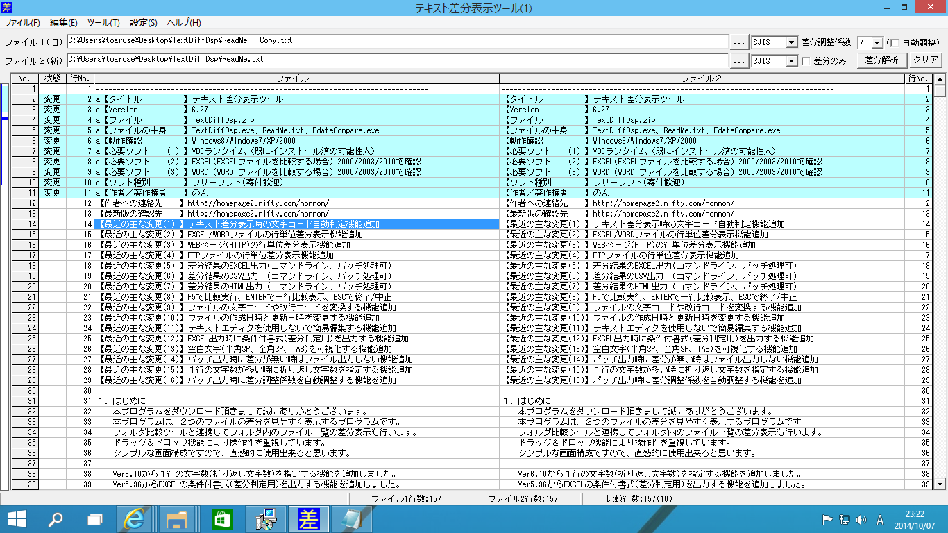The image size is (948, 533).
Task: Click the volume icon in the system tray
Action: (863, 518)
